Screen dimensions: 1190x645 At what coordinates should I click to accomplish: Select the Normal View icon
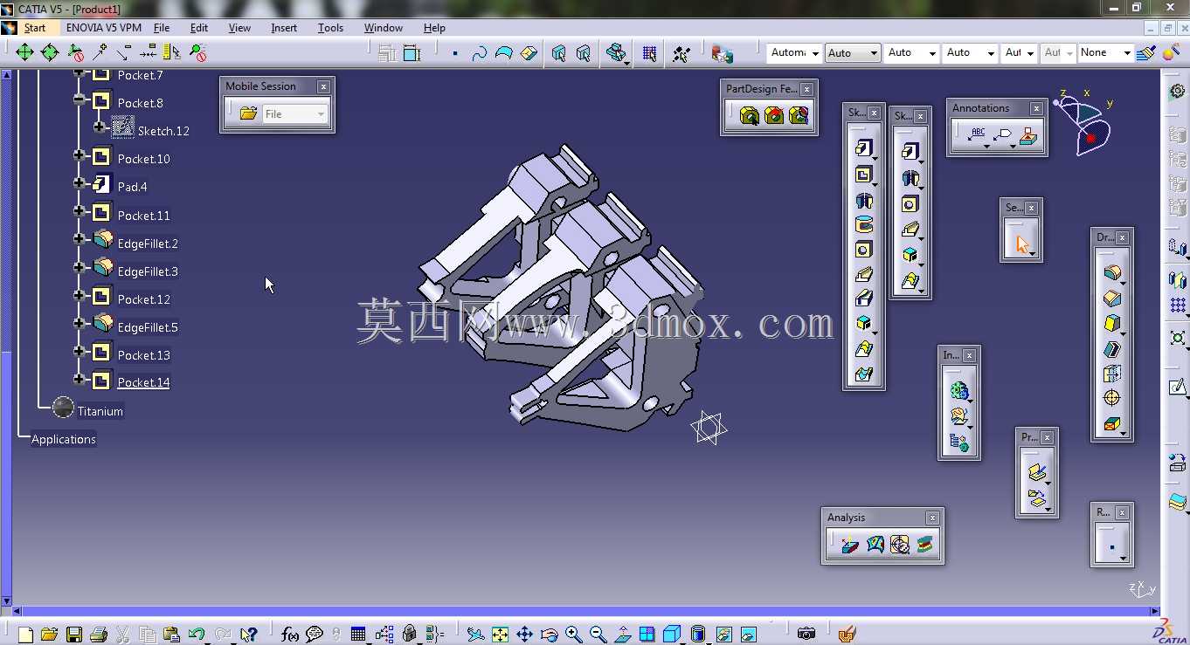point(622,635)
